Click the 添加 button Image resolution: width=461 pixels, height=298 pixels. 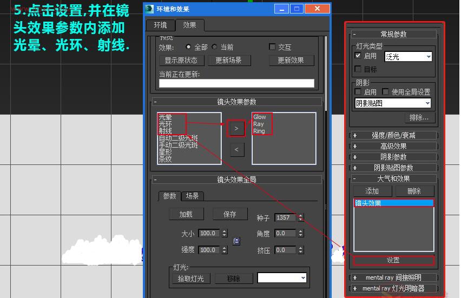click(372, 191)
